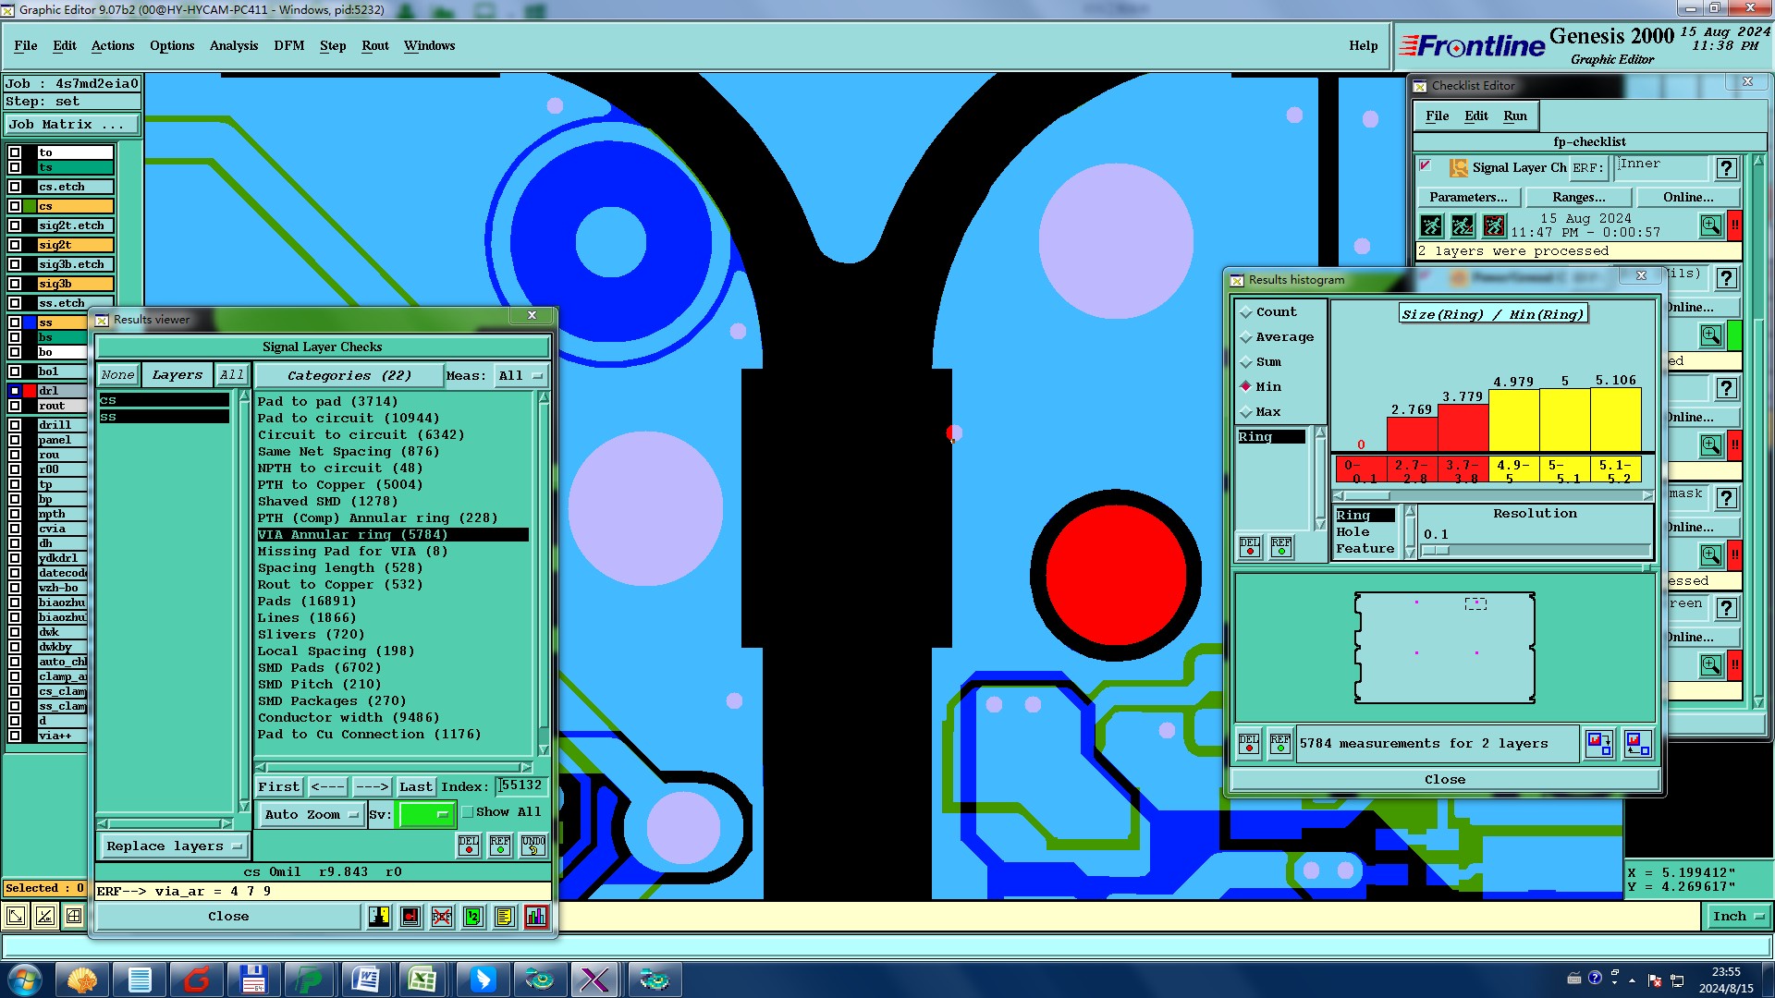Expand the Replace layers dropdown
The image size is (1775, 998).
tap(173, 846)
